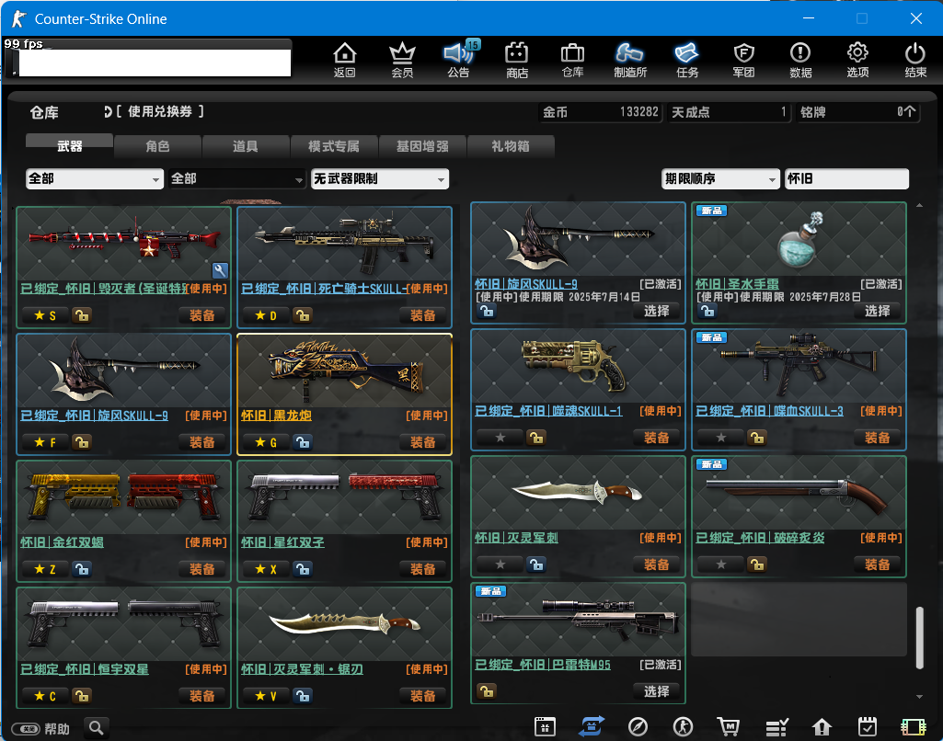The width and height of the screenshot is (943, 741).
Task: Toggle favorite star on 喋血SKULL-3 card
Action: [x=720, y=438]
